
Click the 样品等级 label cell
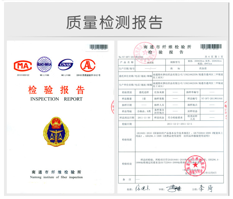pos(127,111)
